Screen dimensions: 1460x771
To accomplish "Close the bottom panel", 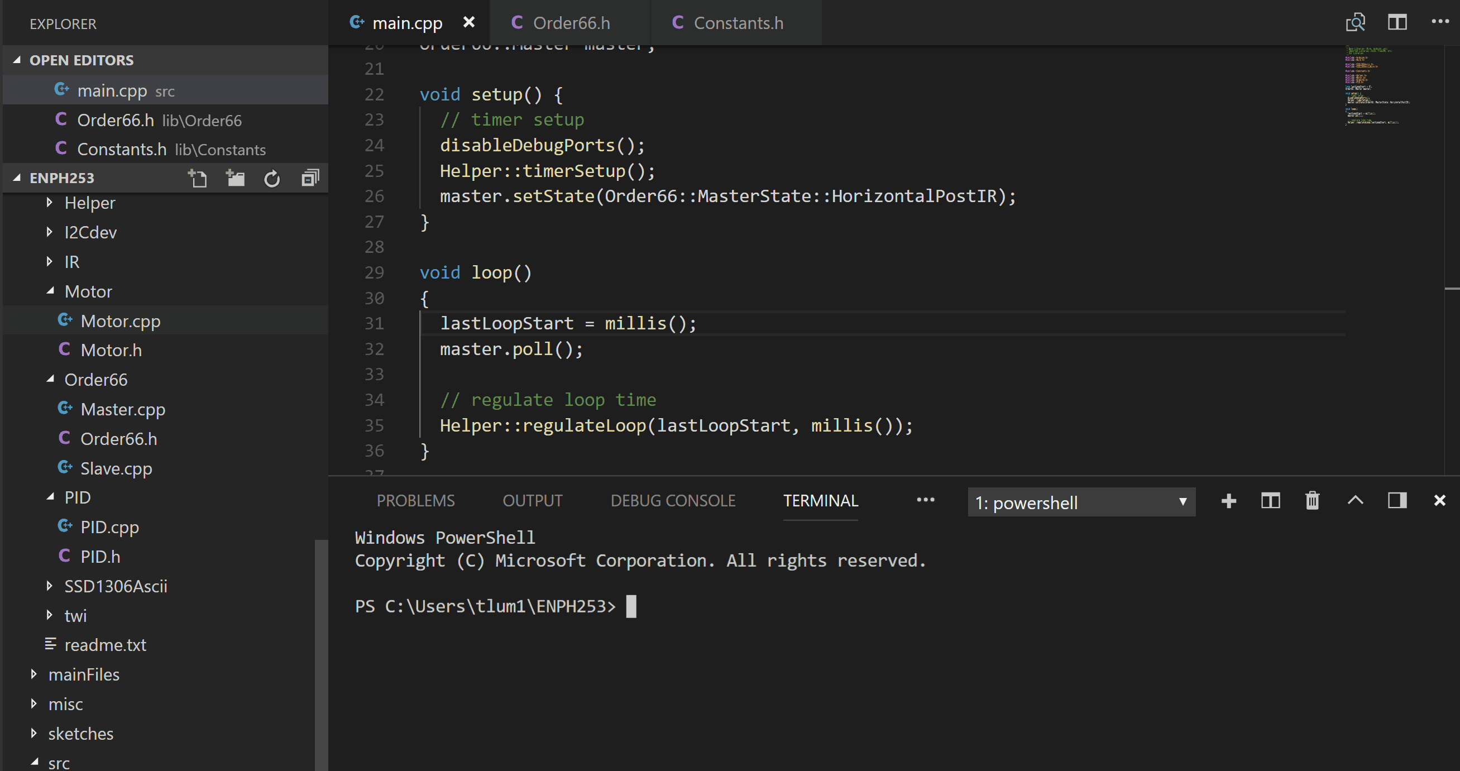I will pyautogui.click(x=1439, y=500).
